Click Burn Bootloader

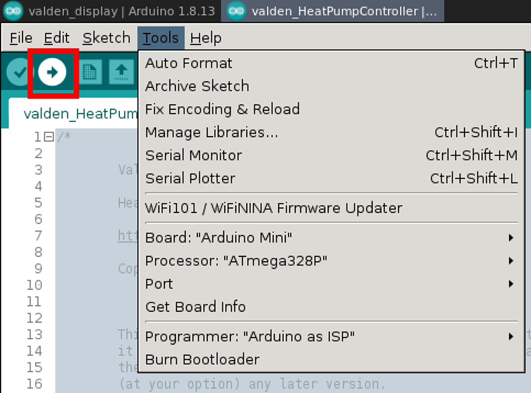pyautogui.click(x=202, y=359)
